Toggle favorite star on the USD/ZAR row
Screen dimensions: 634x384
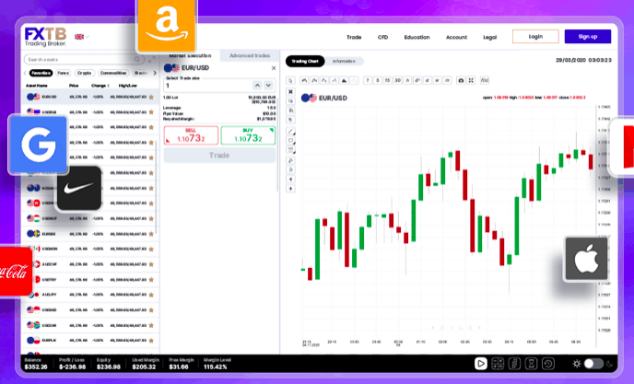[x=151, y=325]
